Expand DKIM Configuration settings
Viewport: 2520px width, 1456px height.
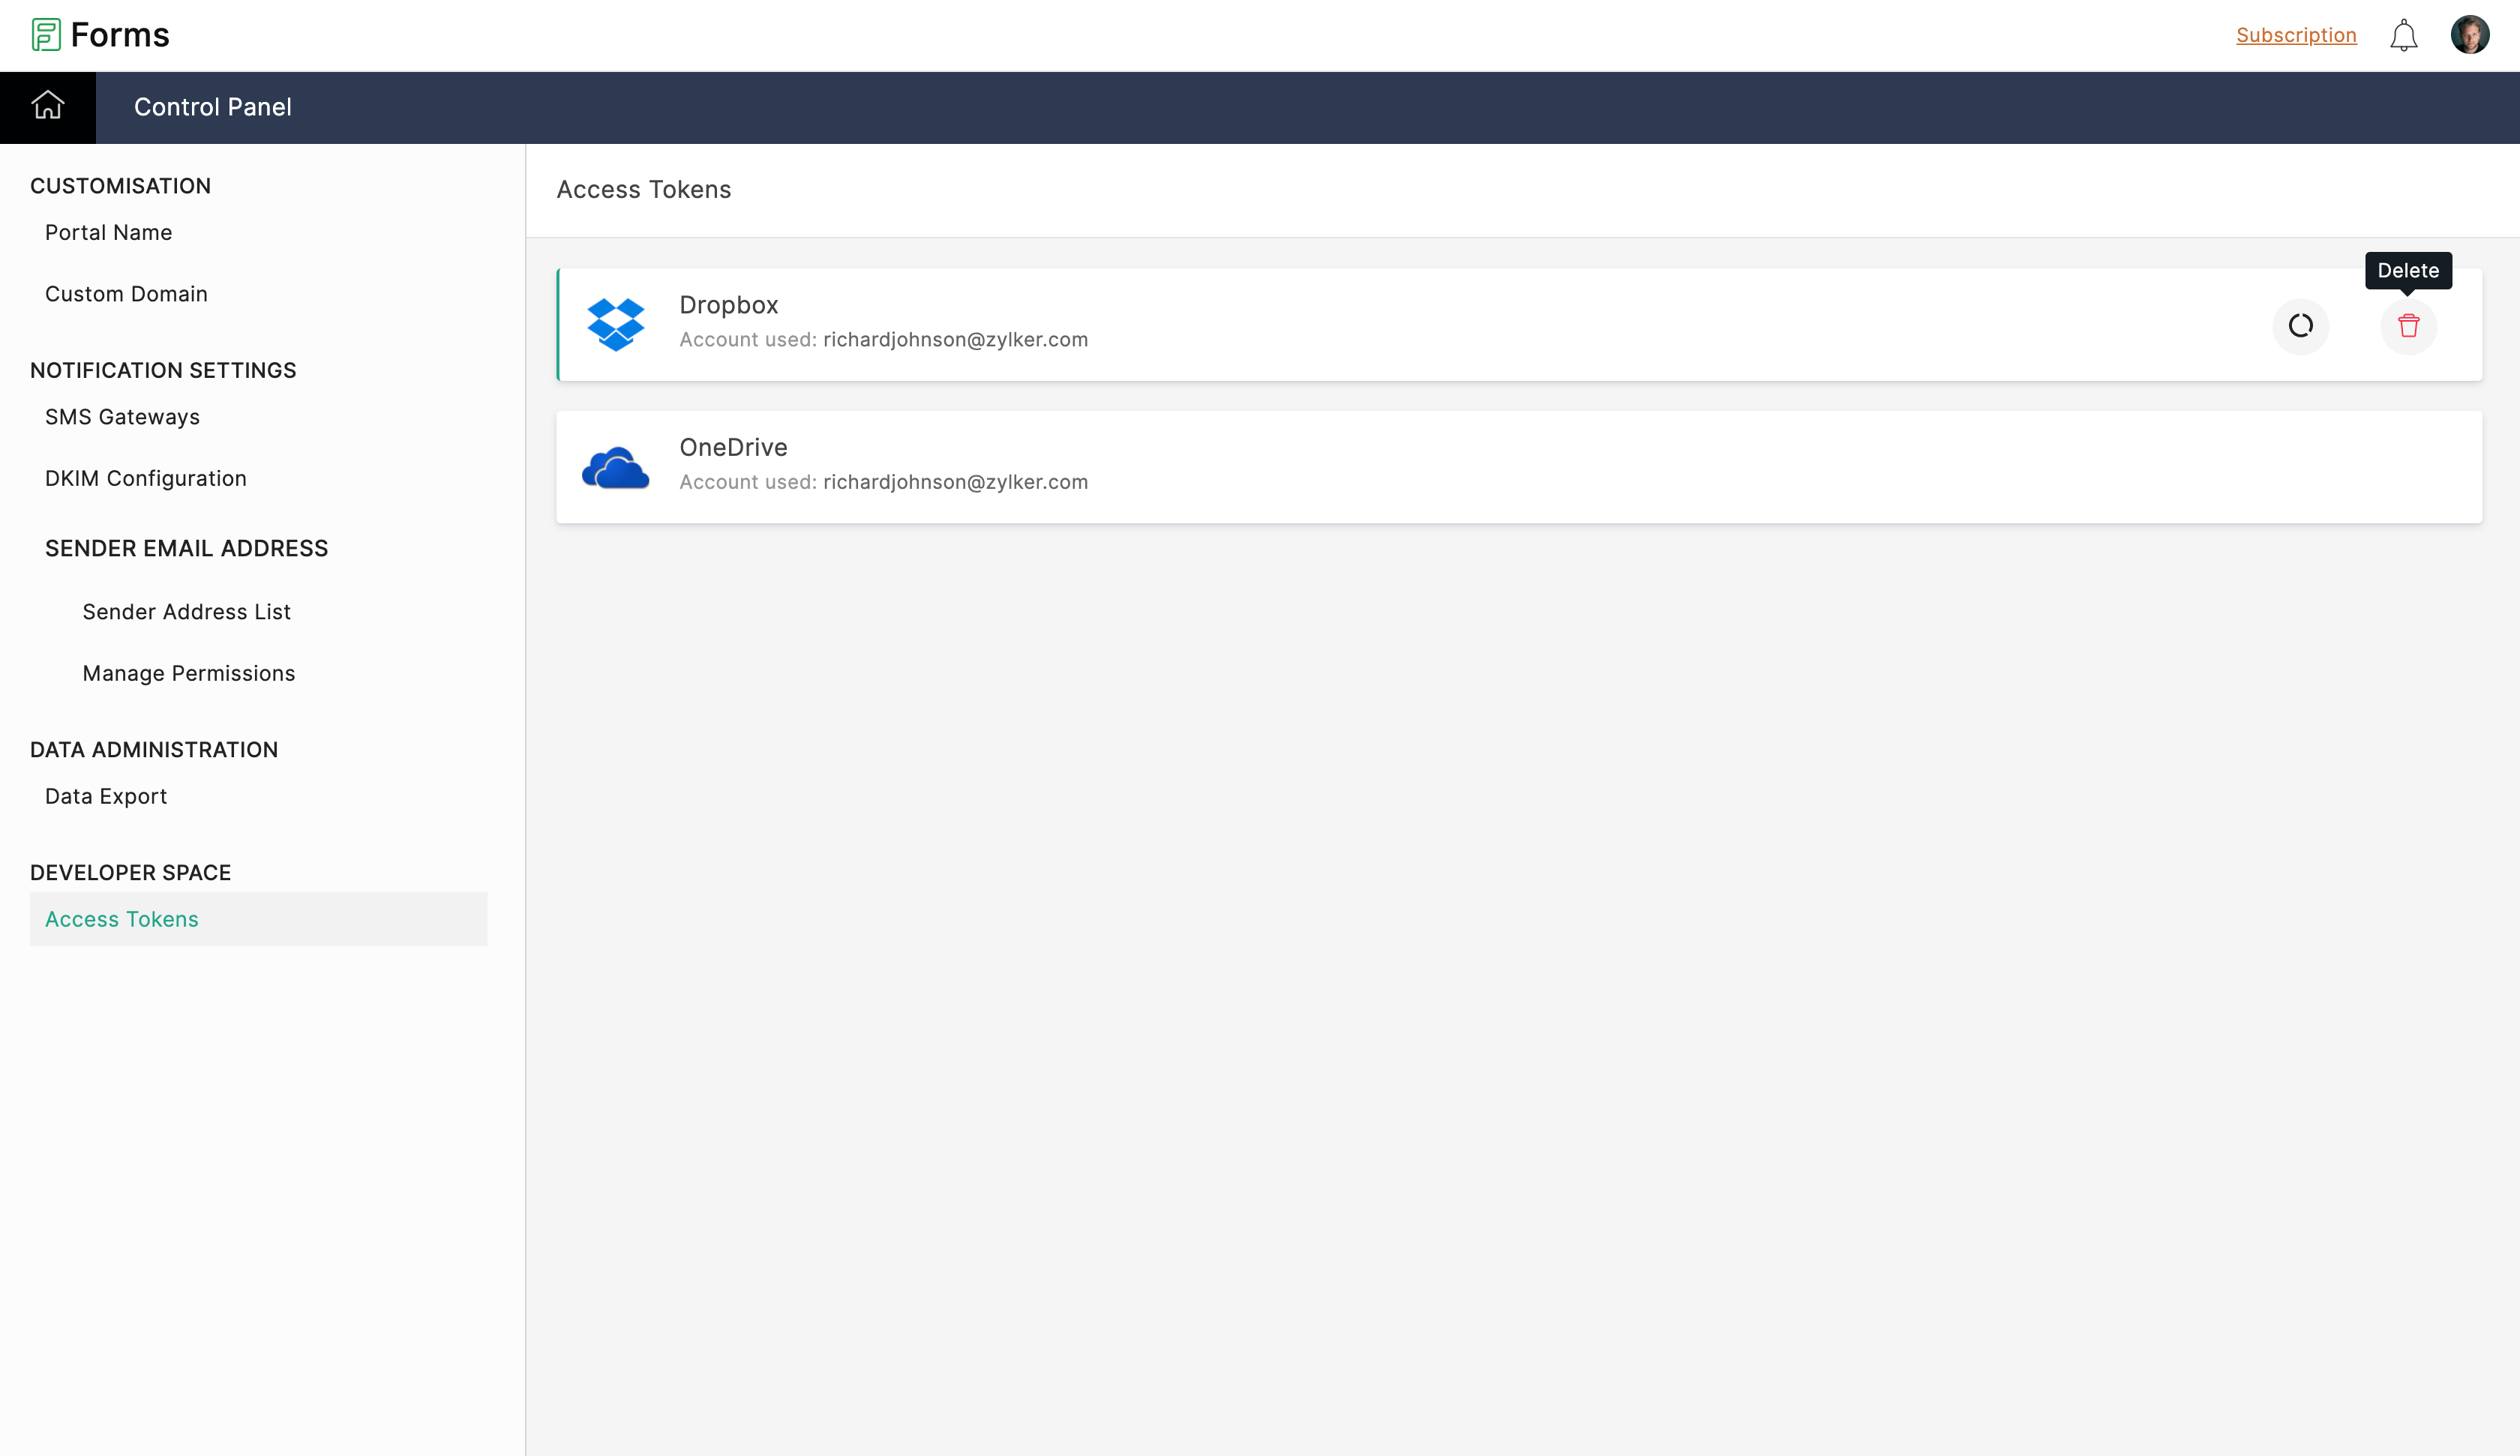tap(145, 477)
